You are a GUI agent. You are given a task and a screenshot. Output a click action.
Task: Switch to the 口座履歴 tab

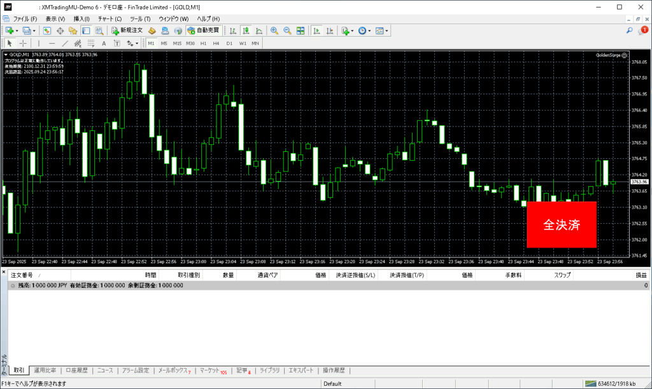click(78, 370)
